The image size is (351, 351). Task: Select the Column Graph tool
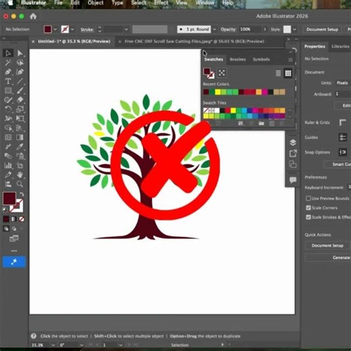[8, 165]
